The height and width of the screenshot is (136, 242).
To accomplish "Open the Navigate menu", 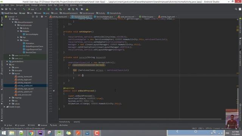I will tap(20, 5).
